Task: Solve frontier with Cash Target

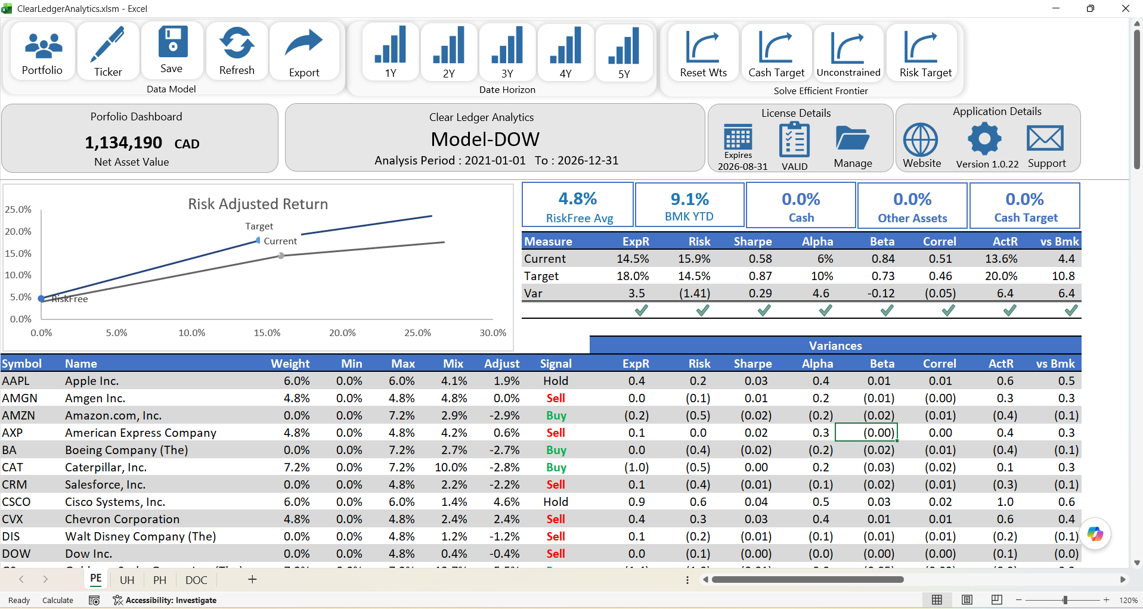Action: click(776, 47)
